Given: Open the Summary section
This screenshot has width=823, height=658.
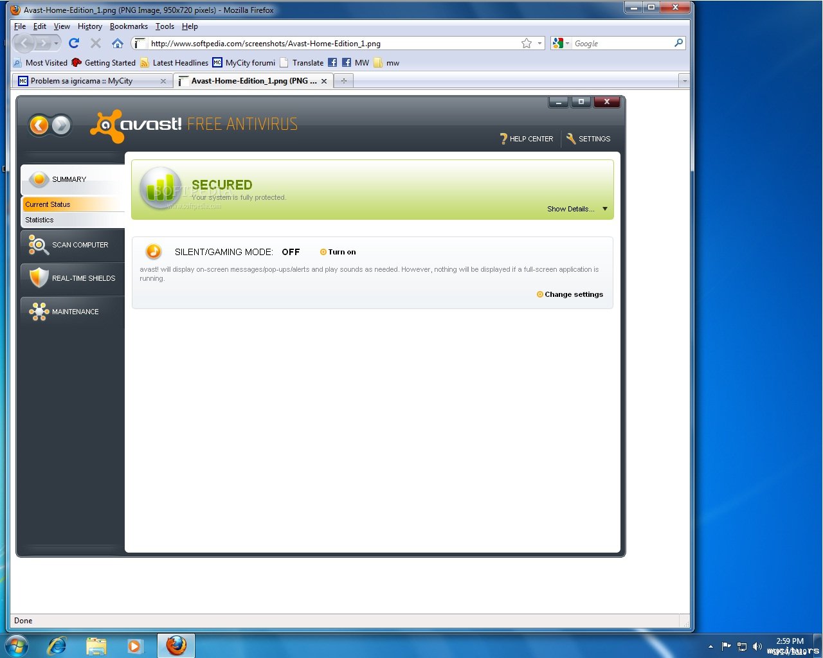Looking at the screenshot, I should coord(73,180).
